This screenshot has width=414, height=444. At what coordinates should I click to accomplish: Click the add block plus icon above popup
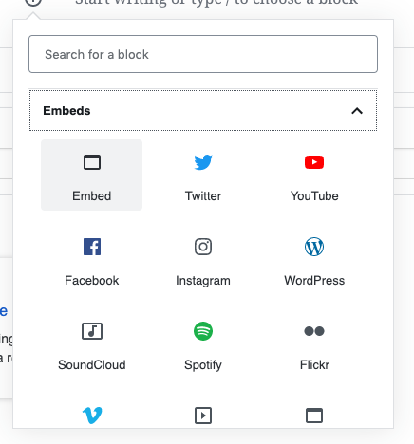click(x=33, y=2)
